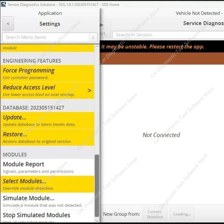Click scroll down arrow of settings list
Viewport: 224px width, 224px height.
tap(97, 221)
